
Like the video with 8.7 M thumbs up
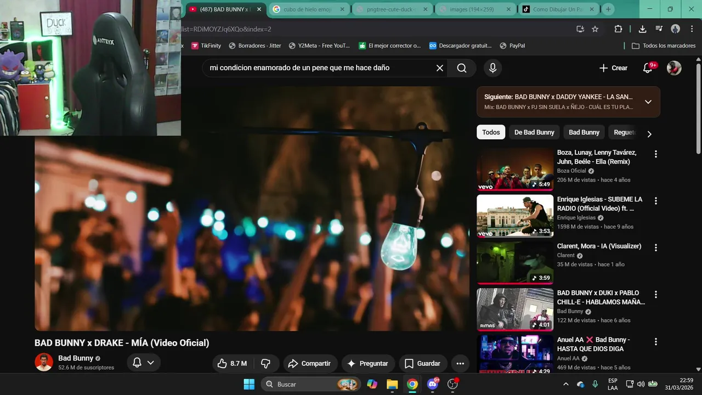pos(231,363)
